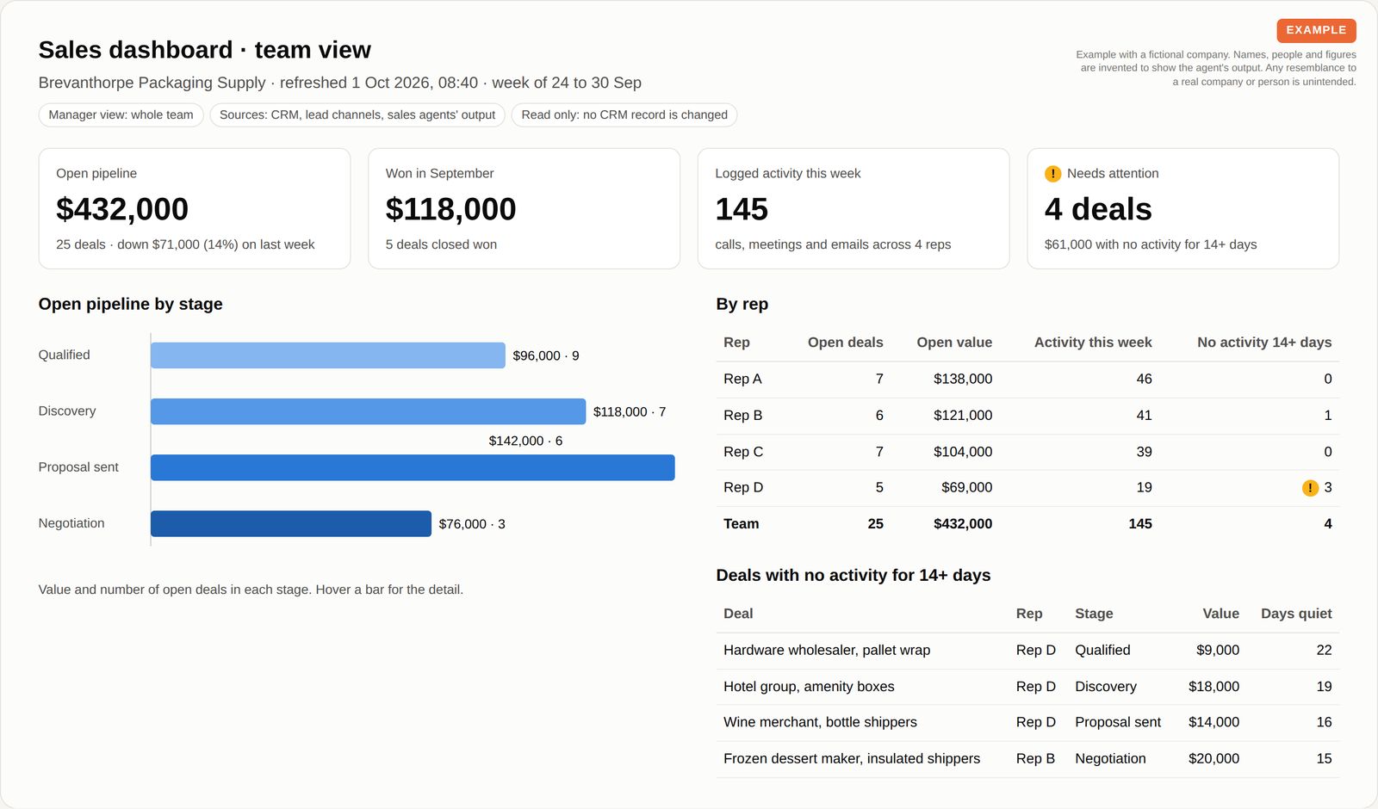1378x809 pixels.
Task: Select the Rep A row label
Action: pos(742,379)
